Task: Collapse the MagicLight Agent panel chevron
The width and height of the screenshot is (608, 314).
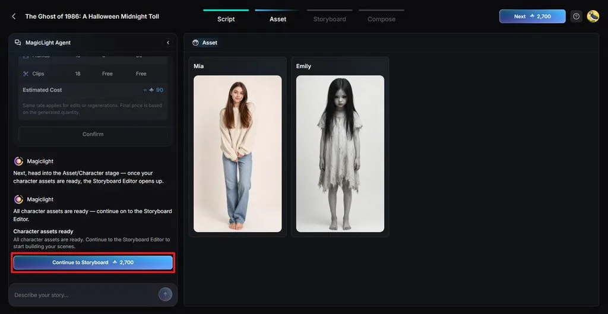Action: point(168,43)
